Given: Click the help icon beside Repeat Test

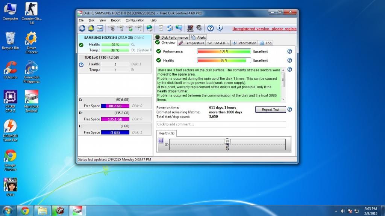Looking at the screenshot, I should [x=290, y=109].
